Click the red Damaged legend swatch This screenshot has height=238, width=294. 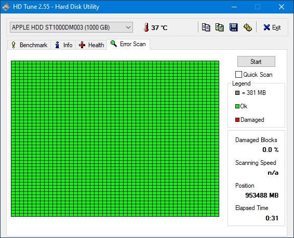pos(237,120)
